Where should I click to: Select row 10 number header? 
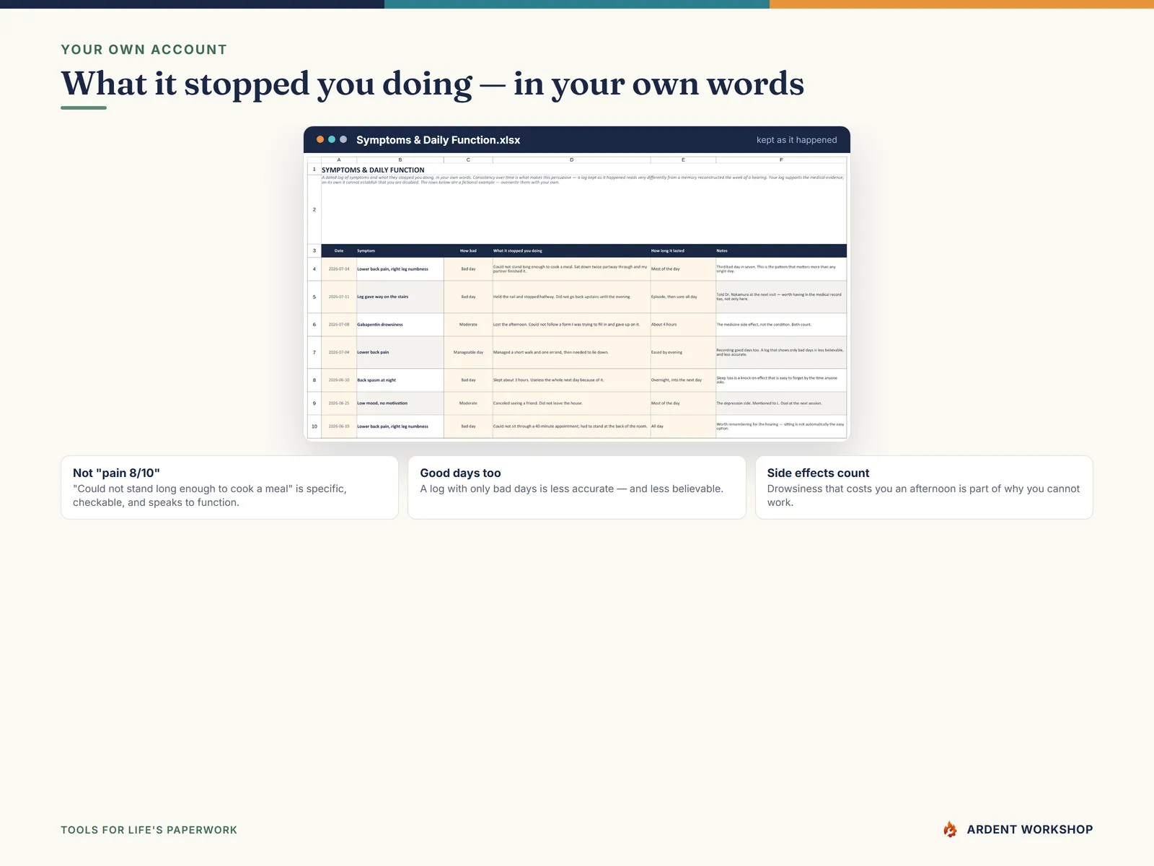[314, 427]
